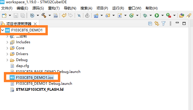Select the dap.cfg file
This screenshot has height=110, width=193.
(x=23, y=66)
